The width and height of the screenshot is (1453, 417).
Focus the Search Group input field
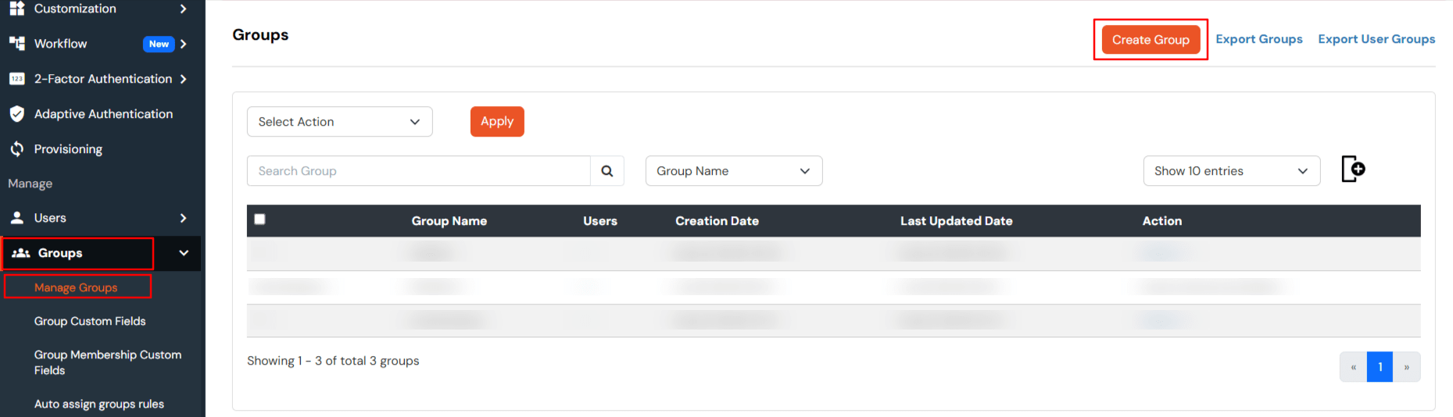click(419, 171)
